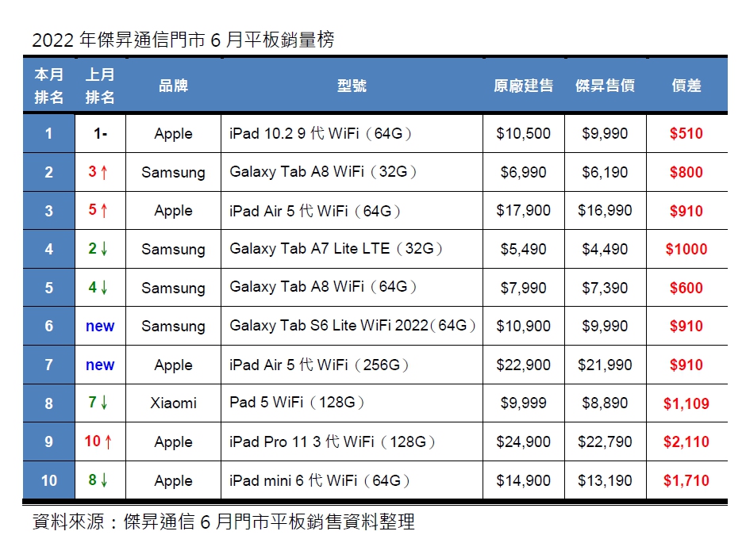Click last-month rank '5 ↑' cell
This screenshot has width=746, height=558.
click(100, 211)
